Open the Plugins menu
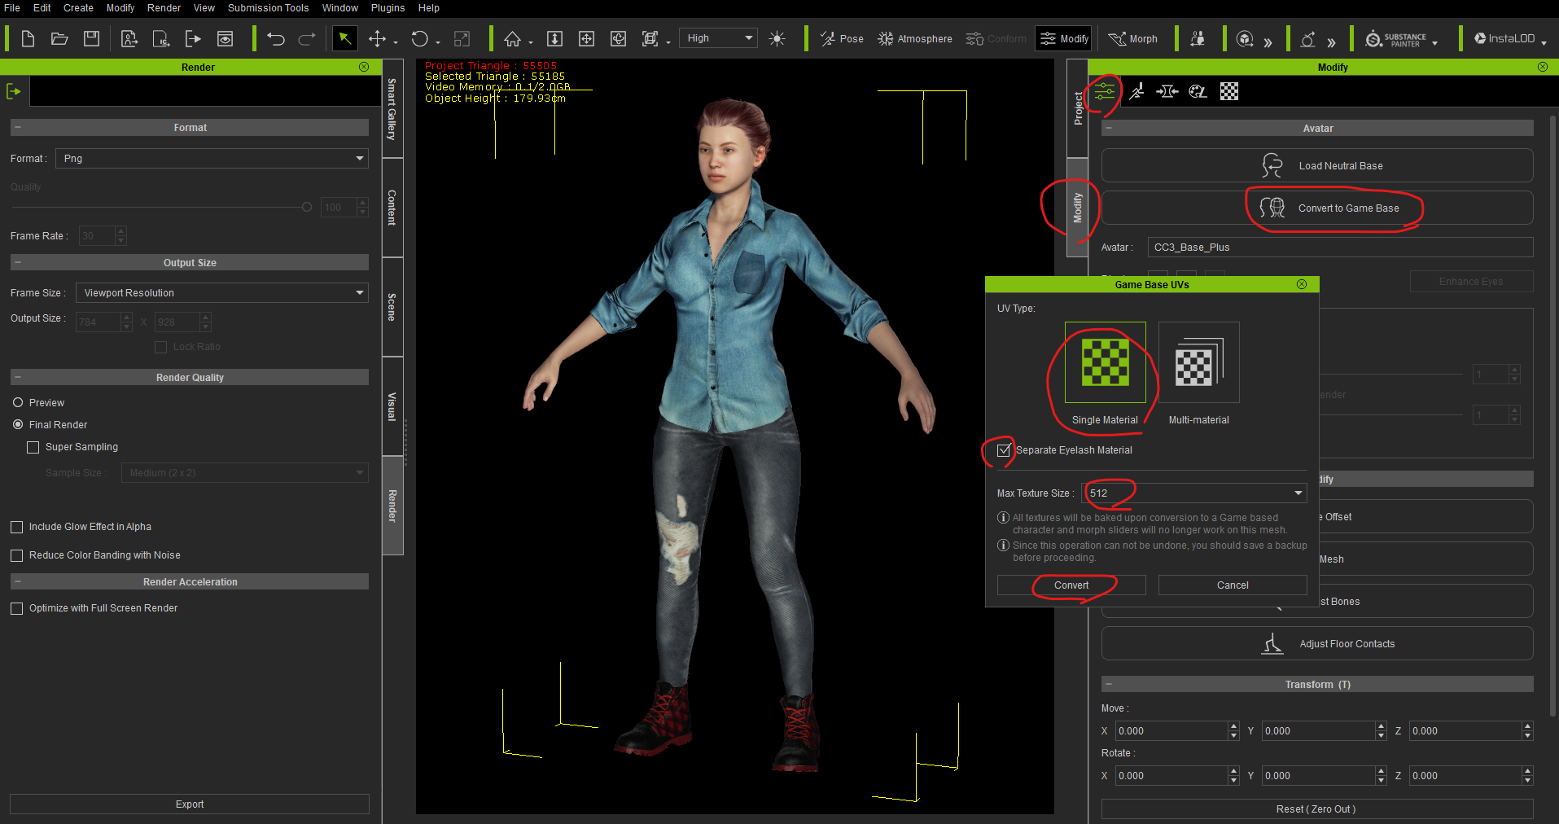Screen dimensions: 1559x824 388,8
